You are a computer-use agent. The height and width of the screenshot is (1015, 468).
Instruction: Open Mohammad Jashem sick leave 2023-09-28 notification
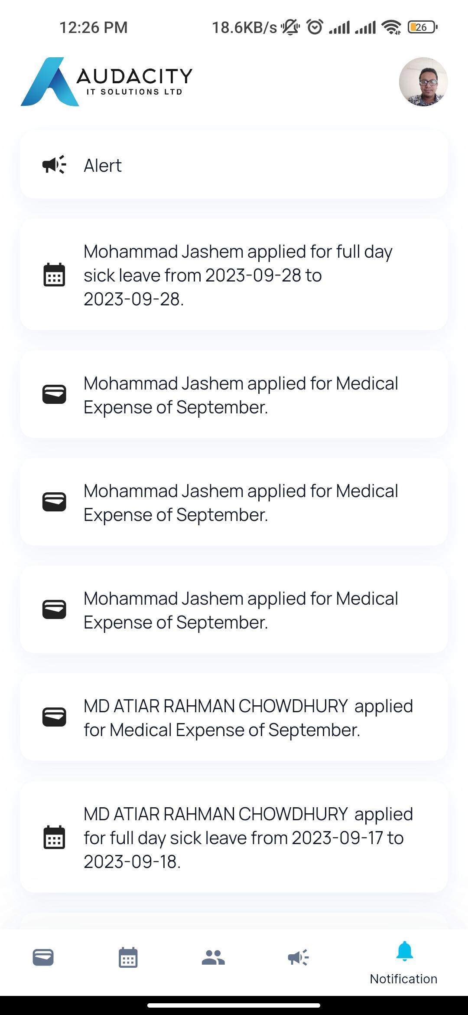pos(234,275)
